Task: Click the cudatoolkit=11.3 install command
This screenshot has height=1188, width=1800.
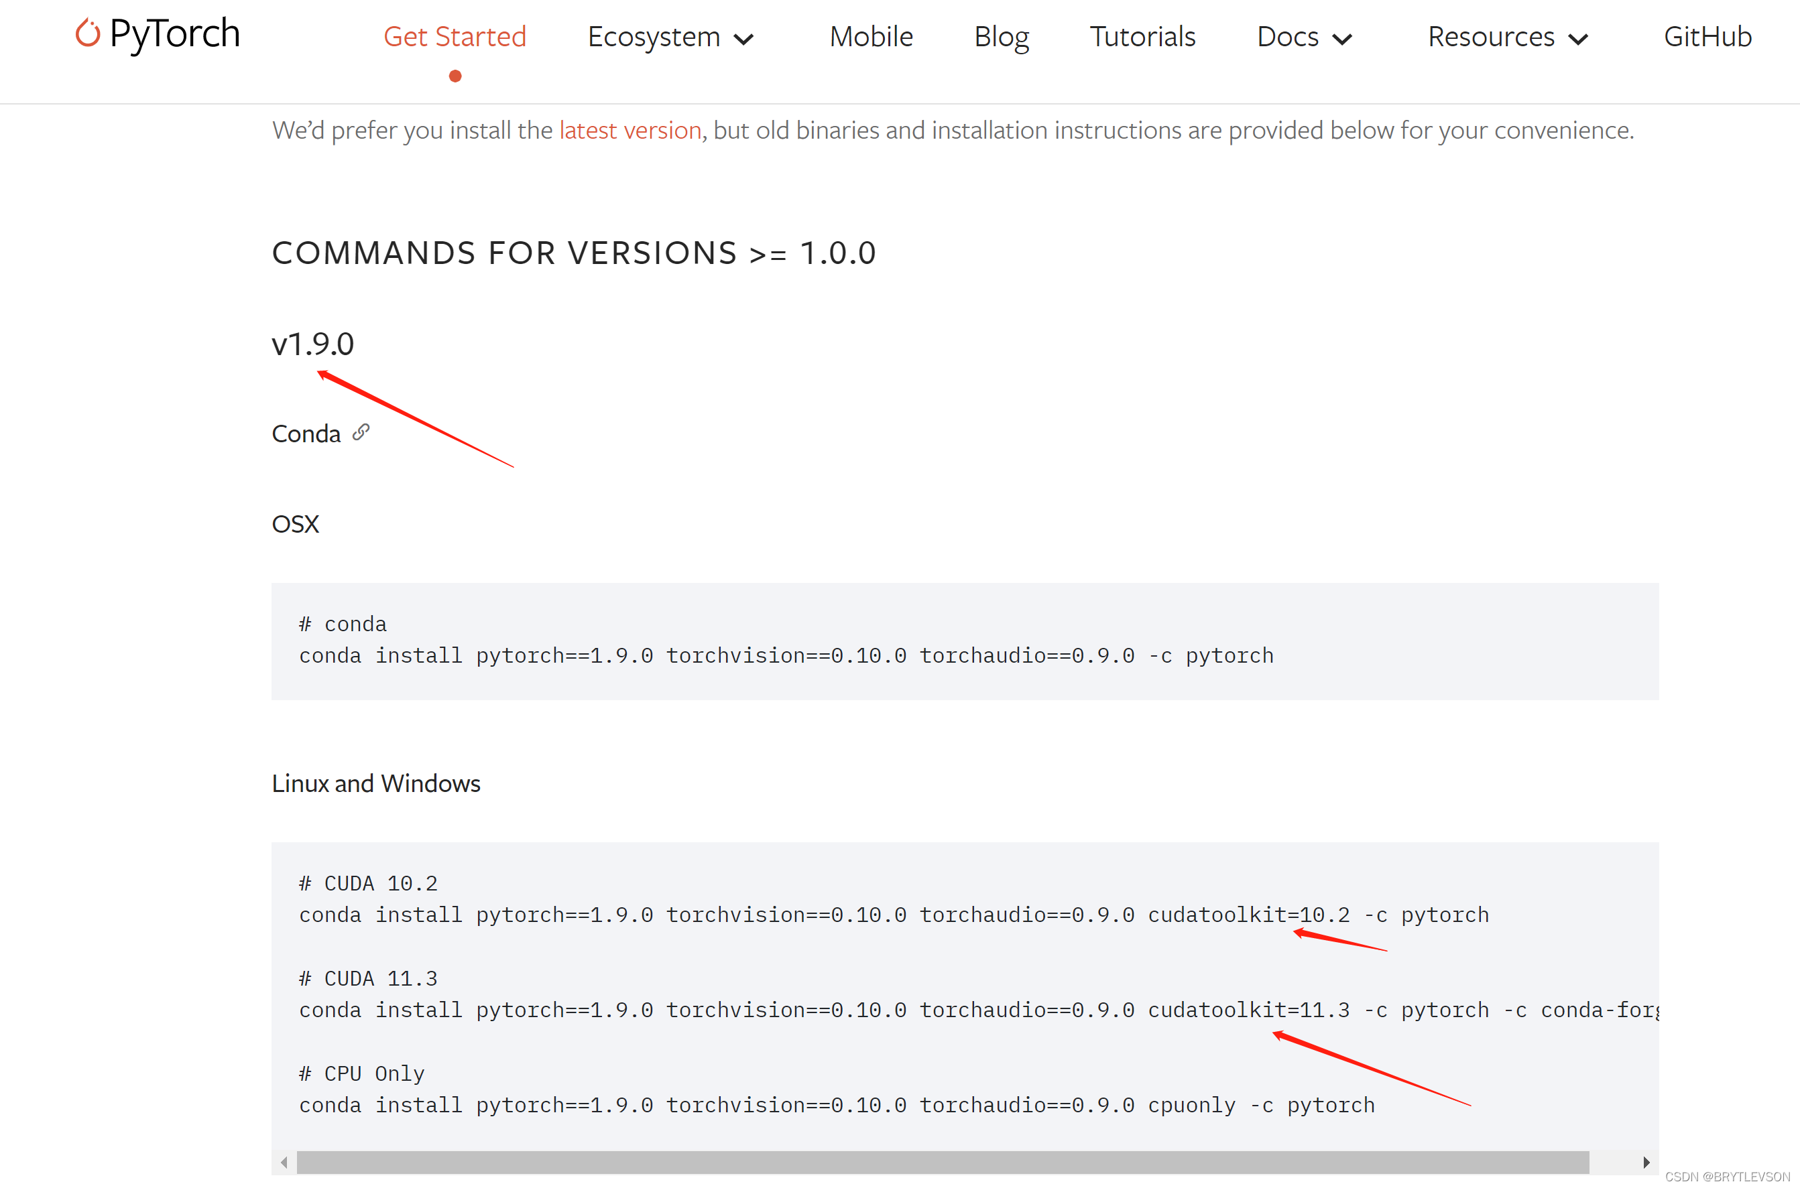Action: click(x=979, y=1010)
